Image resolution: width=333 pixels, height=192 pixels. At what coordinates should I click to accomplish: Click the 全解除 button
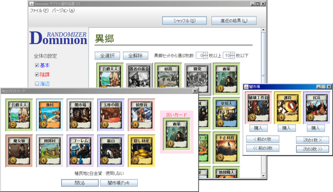point(136,56)
